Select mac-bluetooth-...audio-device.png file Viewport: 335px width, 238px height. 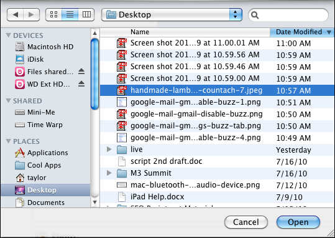click(218, 185)
